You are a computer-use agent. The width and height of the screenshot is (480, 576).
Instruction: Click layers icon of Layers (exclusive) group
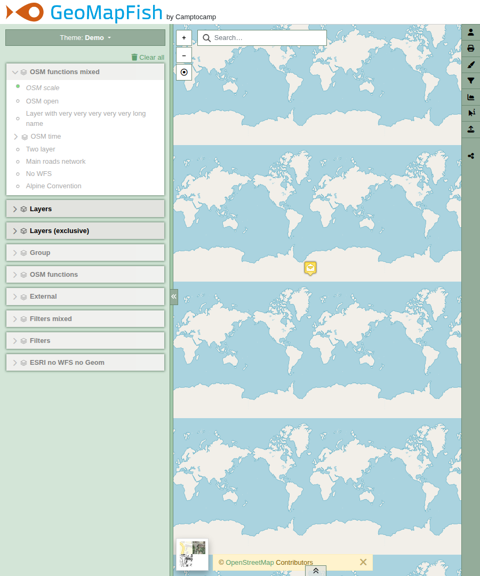24,231
